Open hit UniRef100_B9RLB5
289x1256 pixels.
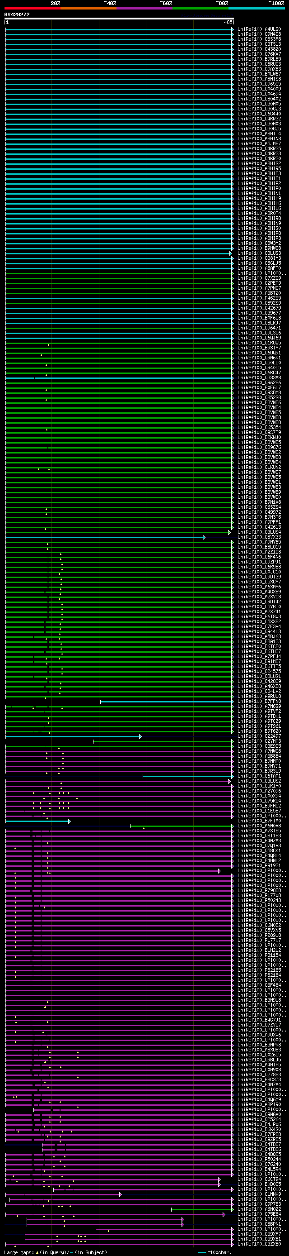(x=259, y=59)
